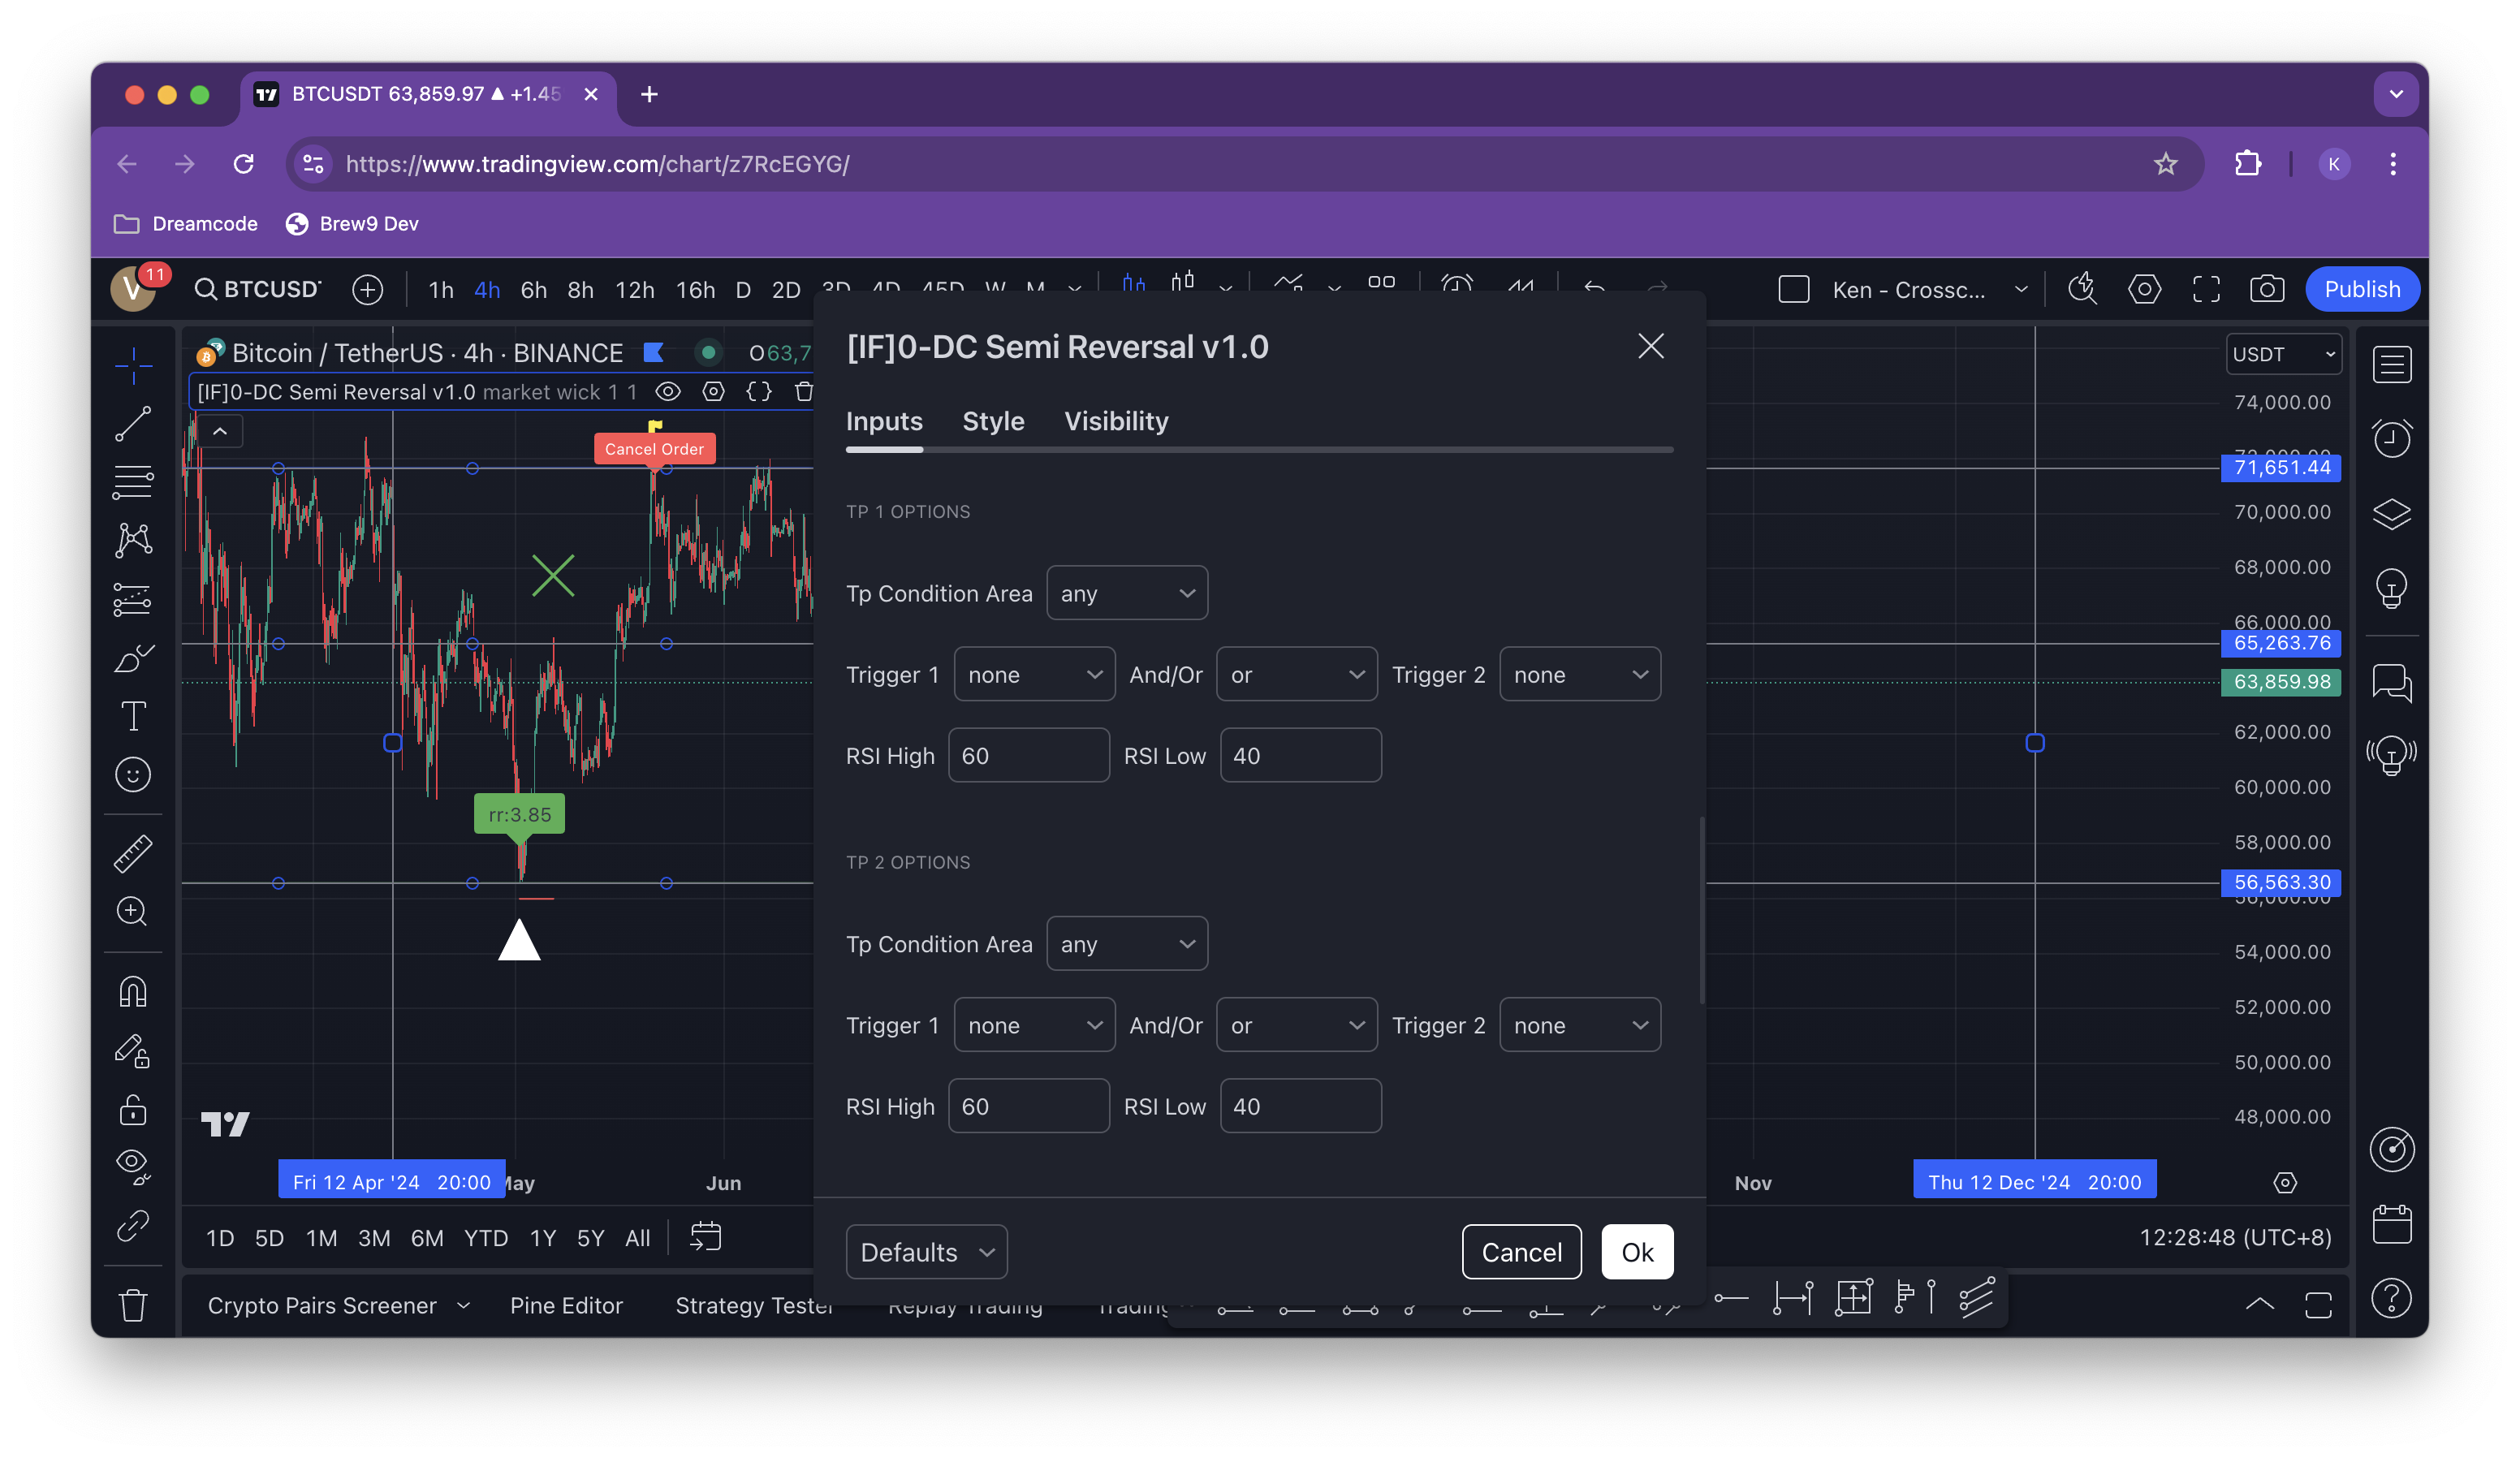Select the trend line drawing tool
The width and height of the screenshot is (2520, 1458).
(x=133, y=424)
